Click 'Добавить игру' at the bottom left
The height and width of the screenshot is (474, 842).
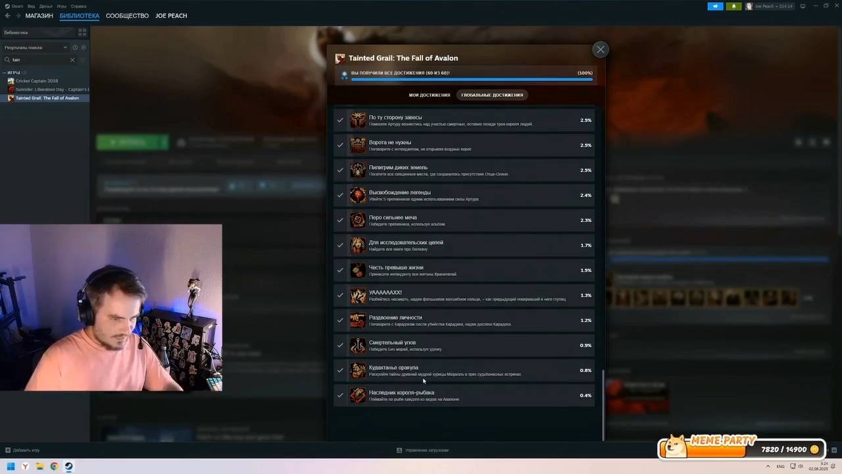click(x=22, y=450)
